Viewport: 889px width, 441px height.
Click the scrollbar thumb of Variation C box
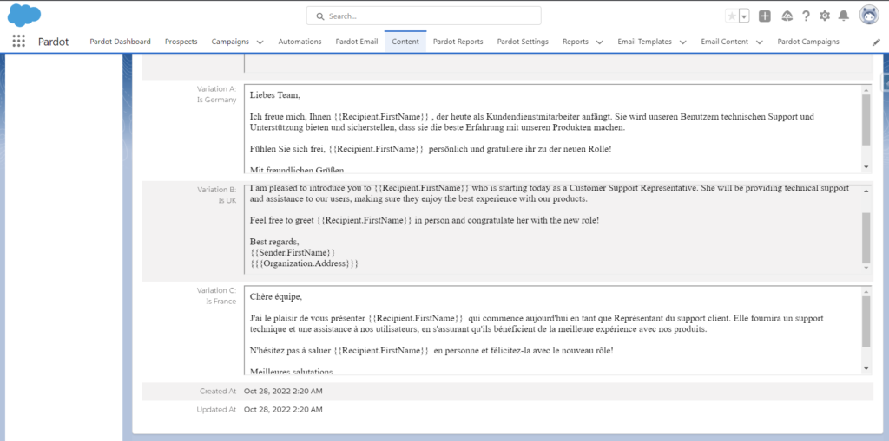coord(866,321)
